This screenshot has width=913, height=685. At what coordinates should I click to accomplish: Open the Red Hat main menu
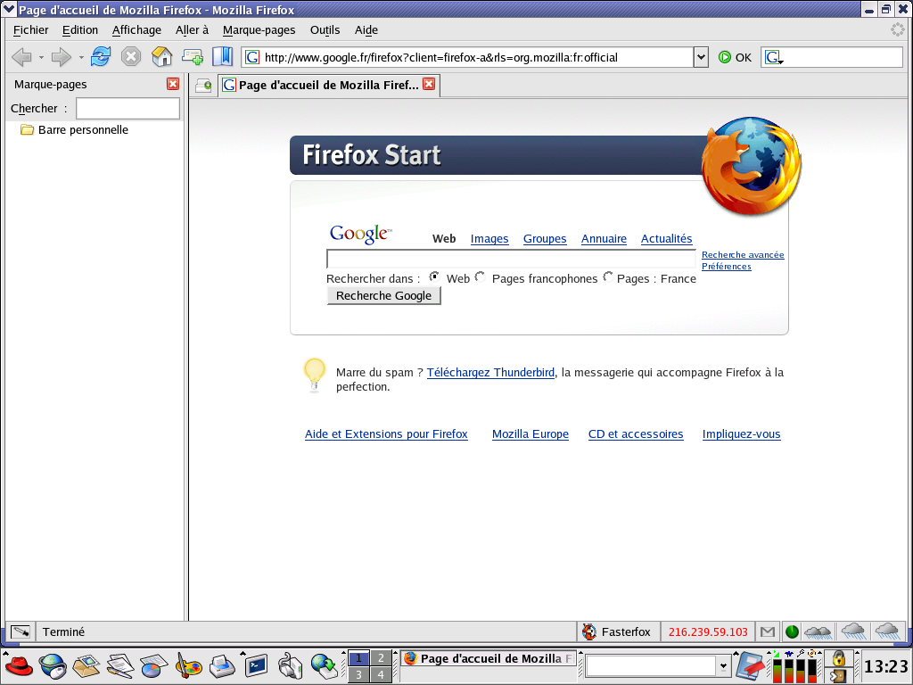point(19,664)
